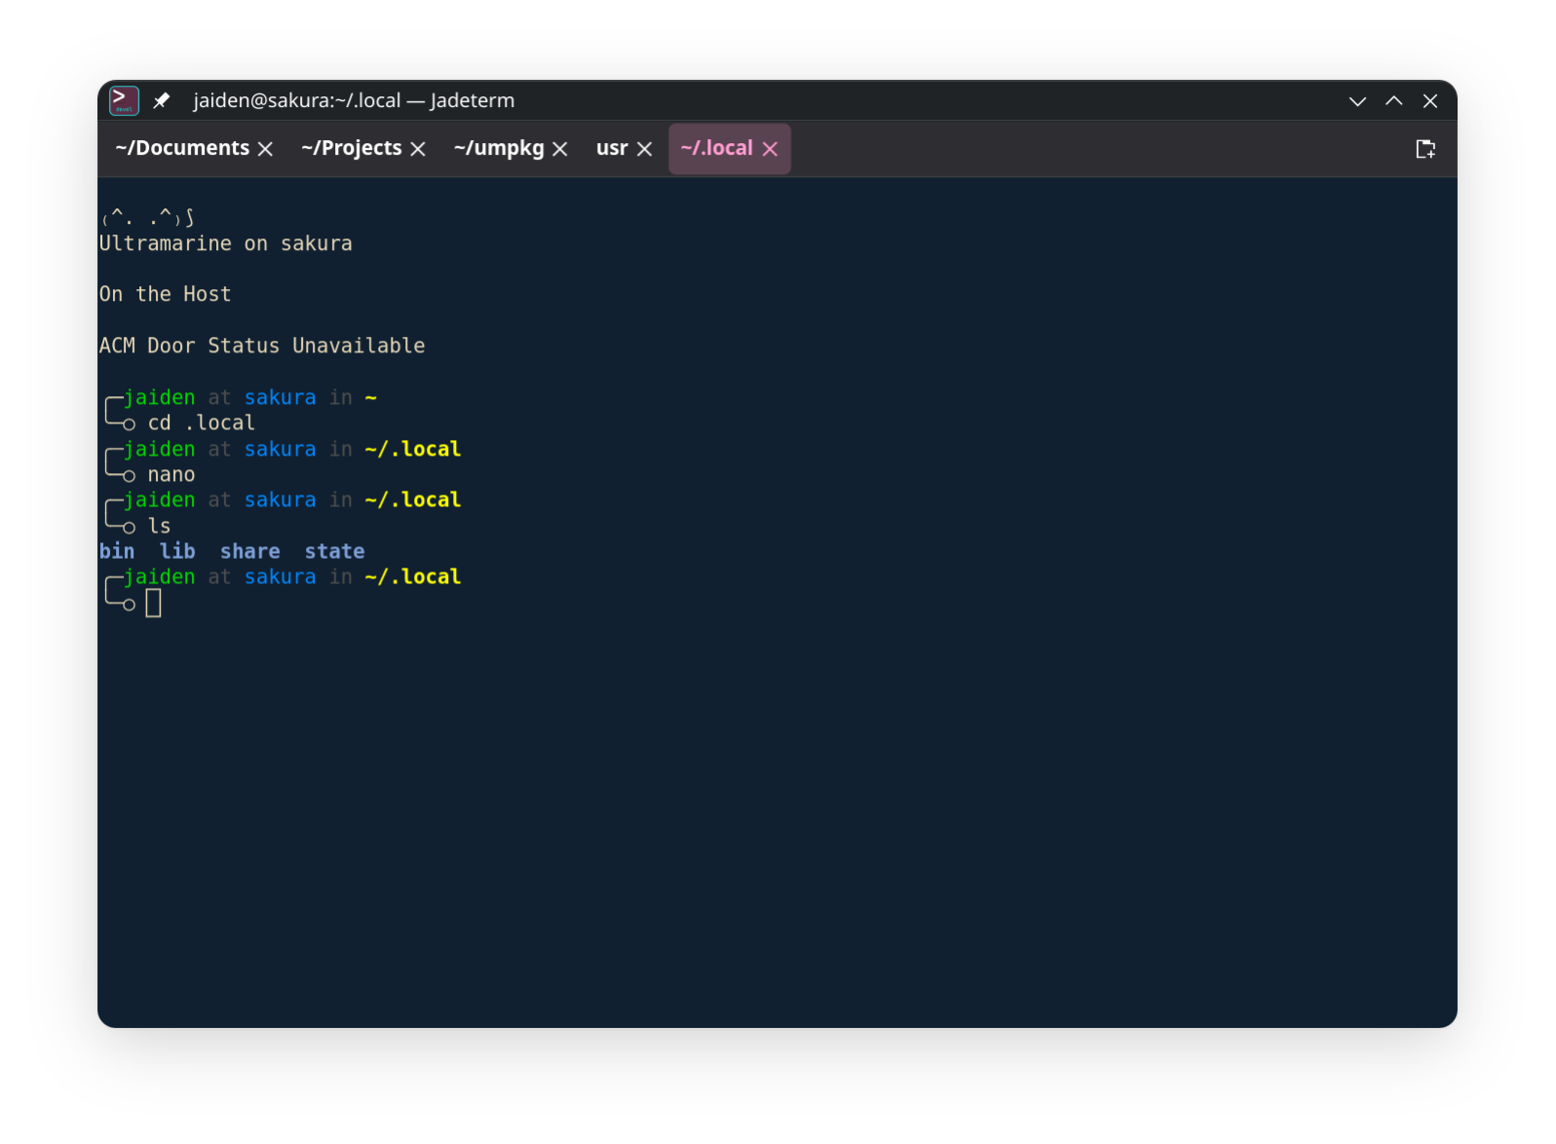Click the 'state' directory in ls output
The width and height of the screenshot is (1556, 1144).
(335, 551)
